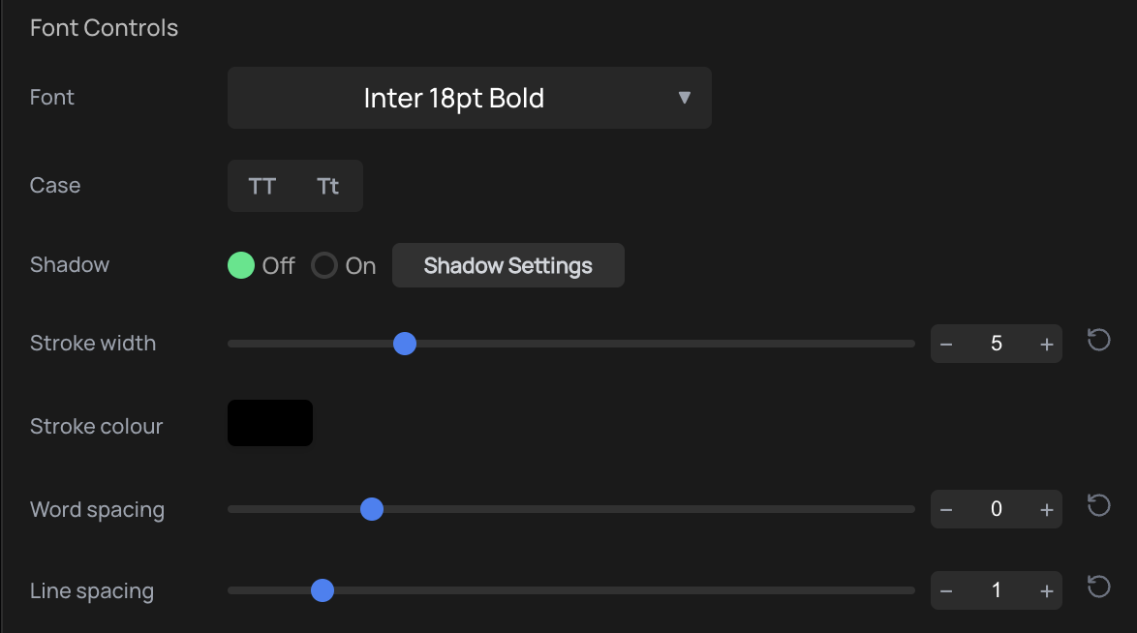Open the Stroke colour picker
This screenshot has width=1137, height=633.
pyautogui.click(x=269, y=423)
